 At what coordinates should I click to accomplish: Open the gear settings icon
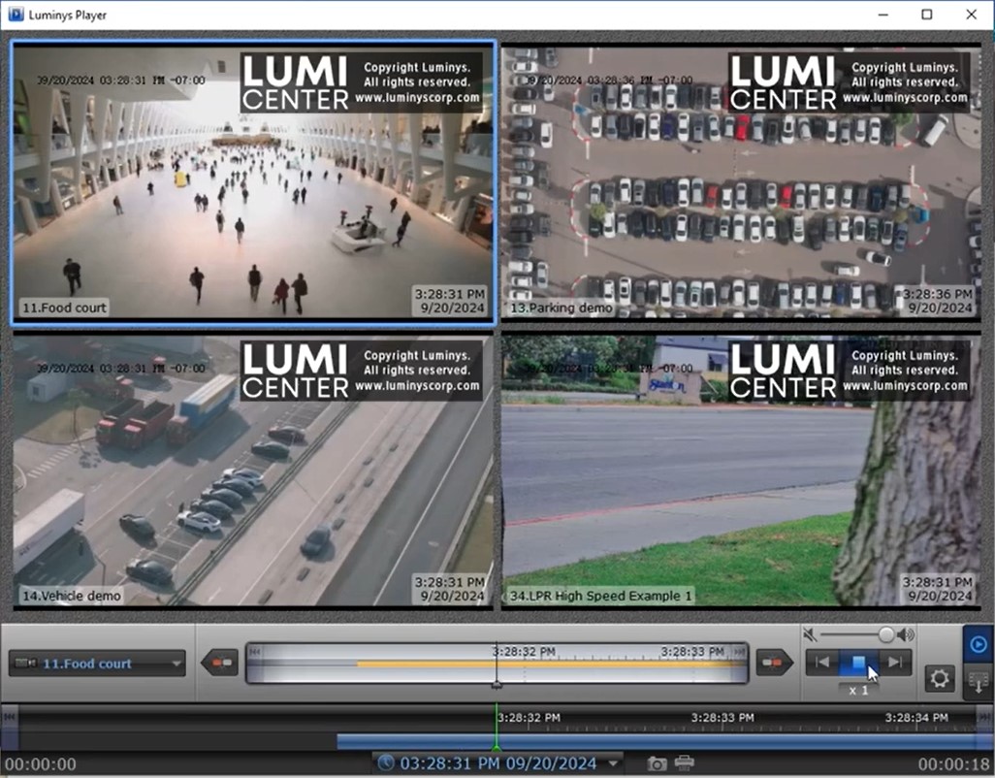click(x=939, y=677)
